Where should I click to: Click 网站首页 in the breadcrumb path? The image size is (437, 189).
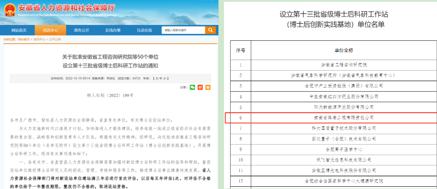24,39
